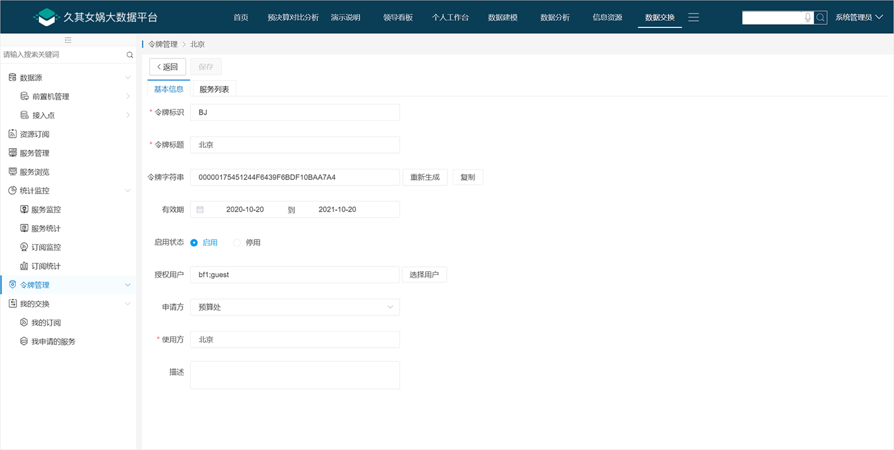
Task: Open 数据分析 in the top menu
Action: coord(554,17)
